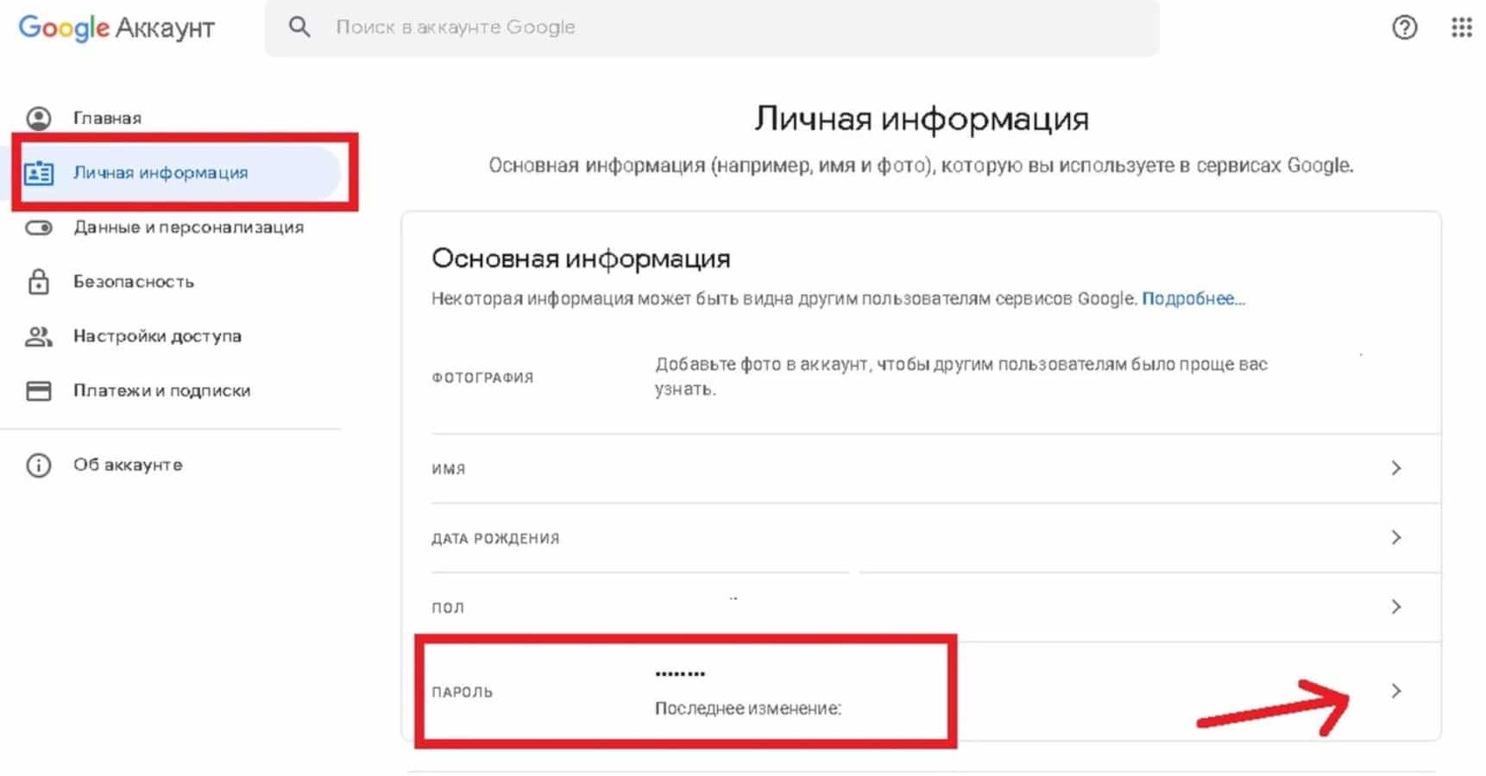The height and width of the screenshot is (776, 1486).
Task: Focus the account search field
Action: click(x=712, y=28)
